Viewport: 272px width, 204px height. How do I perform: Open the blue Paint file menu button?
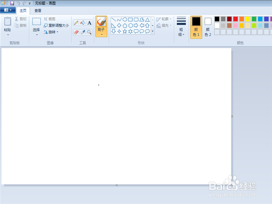pyautogui.click(x=8, y=10)
